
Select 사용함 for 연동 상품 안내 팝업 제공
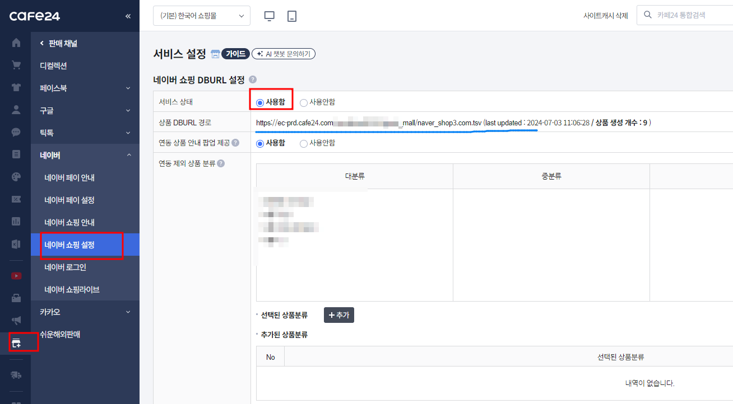259,143
